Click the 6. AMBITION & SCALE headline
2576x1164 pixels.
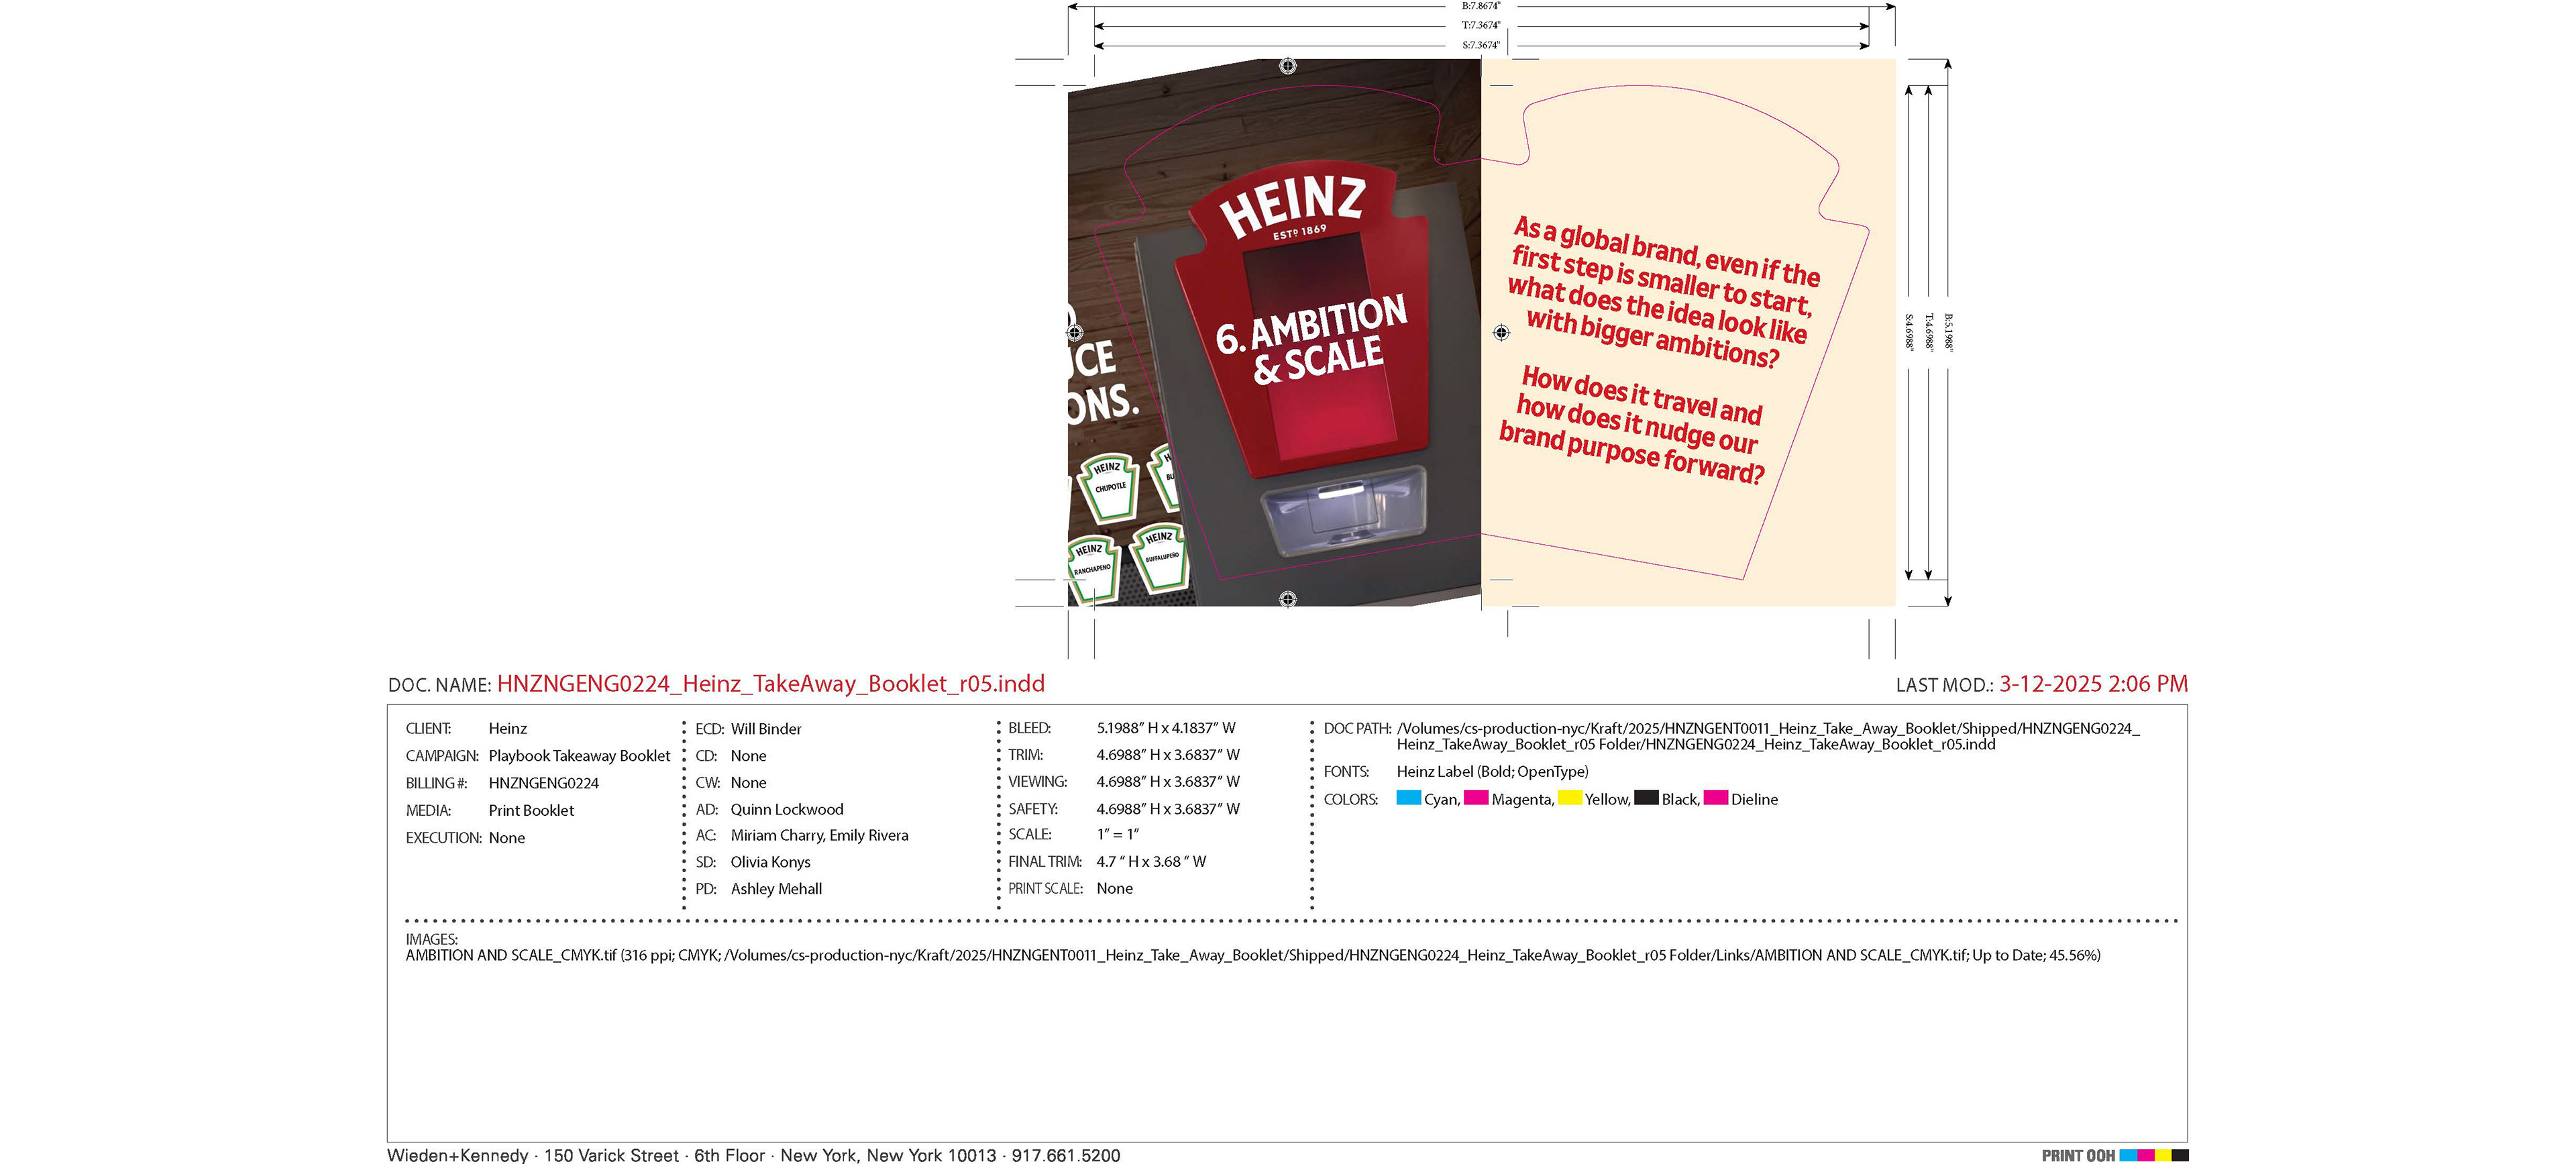pos(1311,340)
